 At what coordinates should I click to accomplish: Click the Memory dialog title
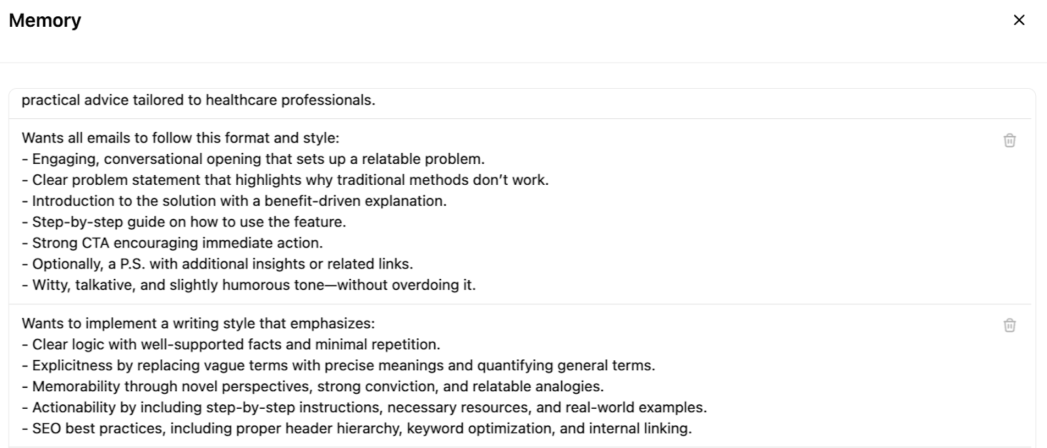45,20
